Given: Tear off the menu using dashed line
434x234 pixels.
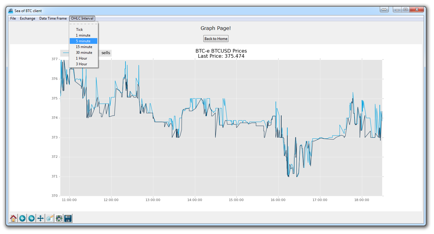Looking at the screenshot, I should pos(83,24).
